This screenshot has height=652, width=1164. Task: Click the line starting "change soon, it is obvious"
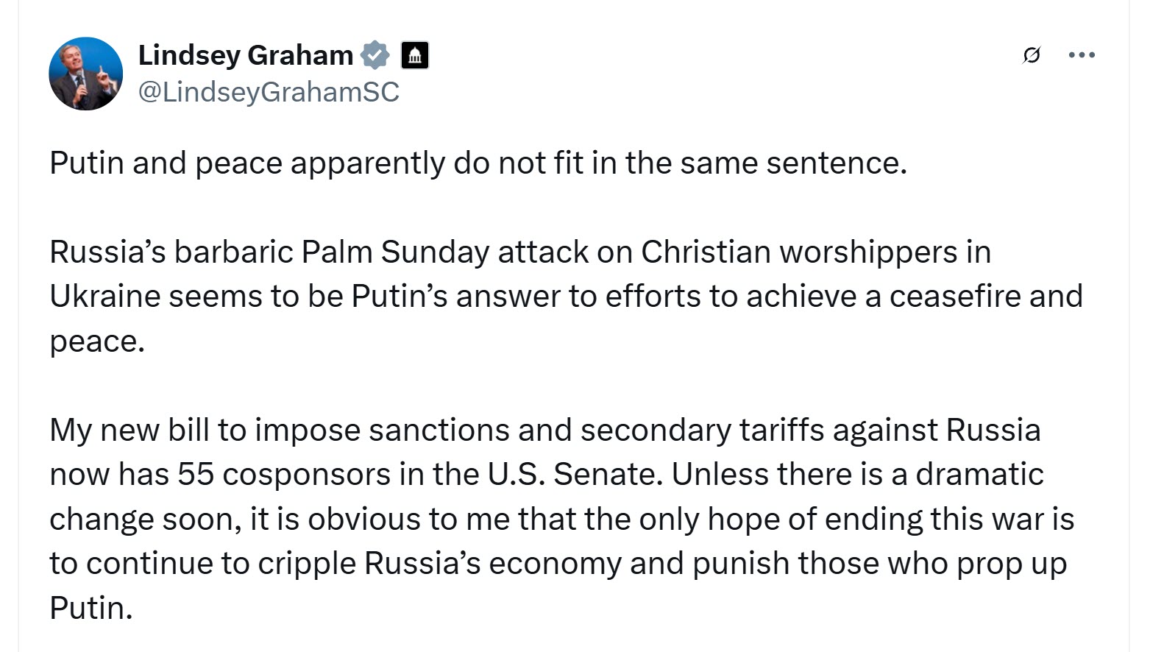(x=562, y=520)
